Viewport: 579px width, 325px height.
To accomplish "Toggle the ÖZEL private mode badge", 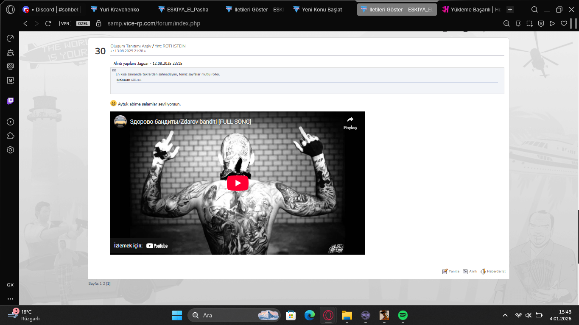I will coord(83,23).
